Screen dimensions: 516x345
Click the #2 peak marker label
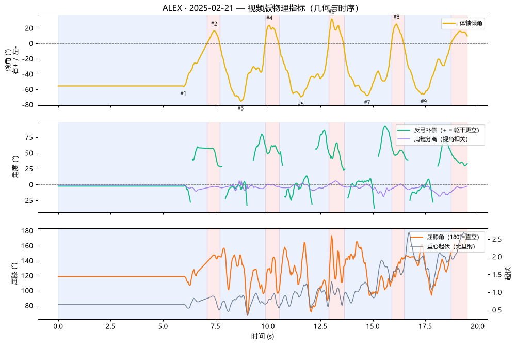click(x=214, y=24)
